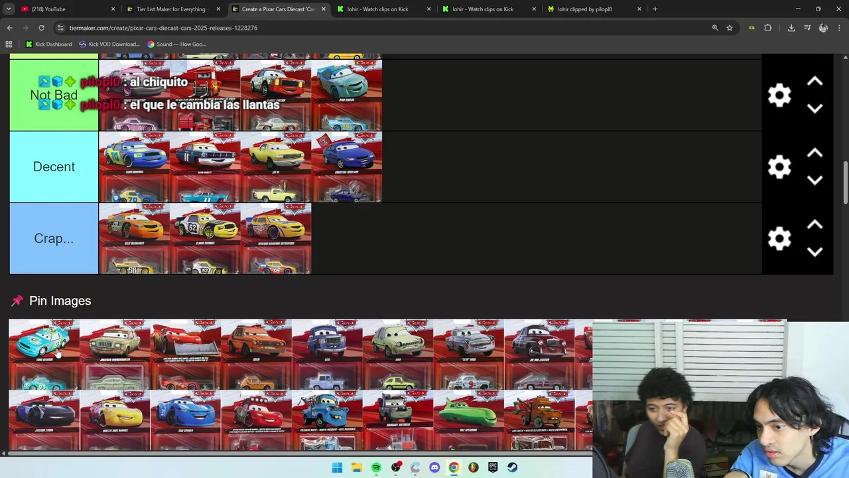
Task: Close the YouTube tab
Action: (x=113, y=9)
